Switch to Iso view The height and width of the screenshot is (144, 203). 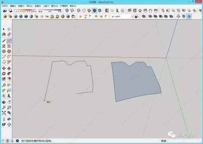pyautogui.click(x=130, y=10)
